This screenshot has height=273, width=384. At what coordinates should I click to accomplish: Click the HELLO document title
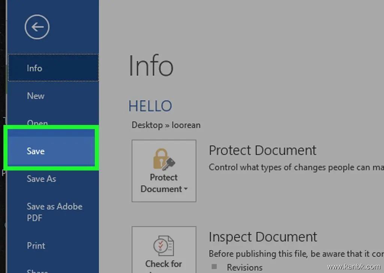(x=150, y=106)
